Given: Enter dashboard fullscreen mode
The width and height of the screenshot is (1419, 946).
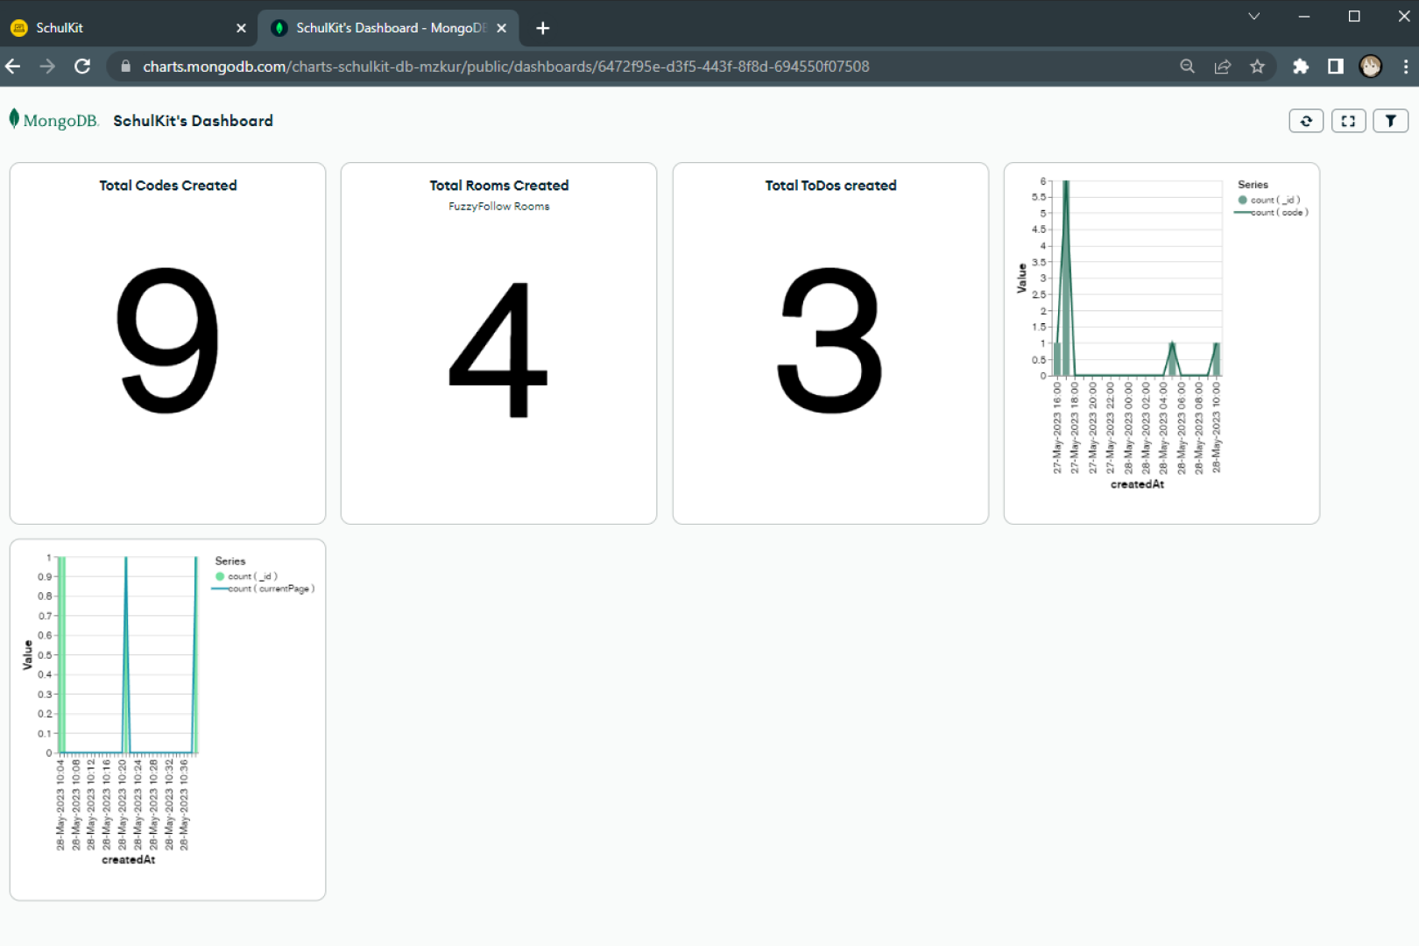Looking at the screenshot, I should click(1348, 121).
